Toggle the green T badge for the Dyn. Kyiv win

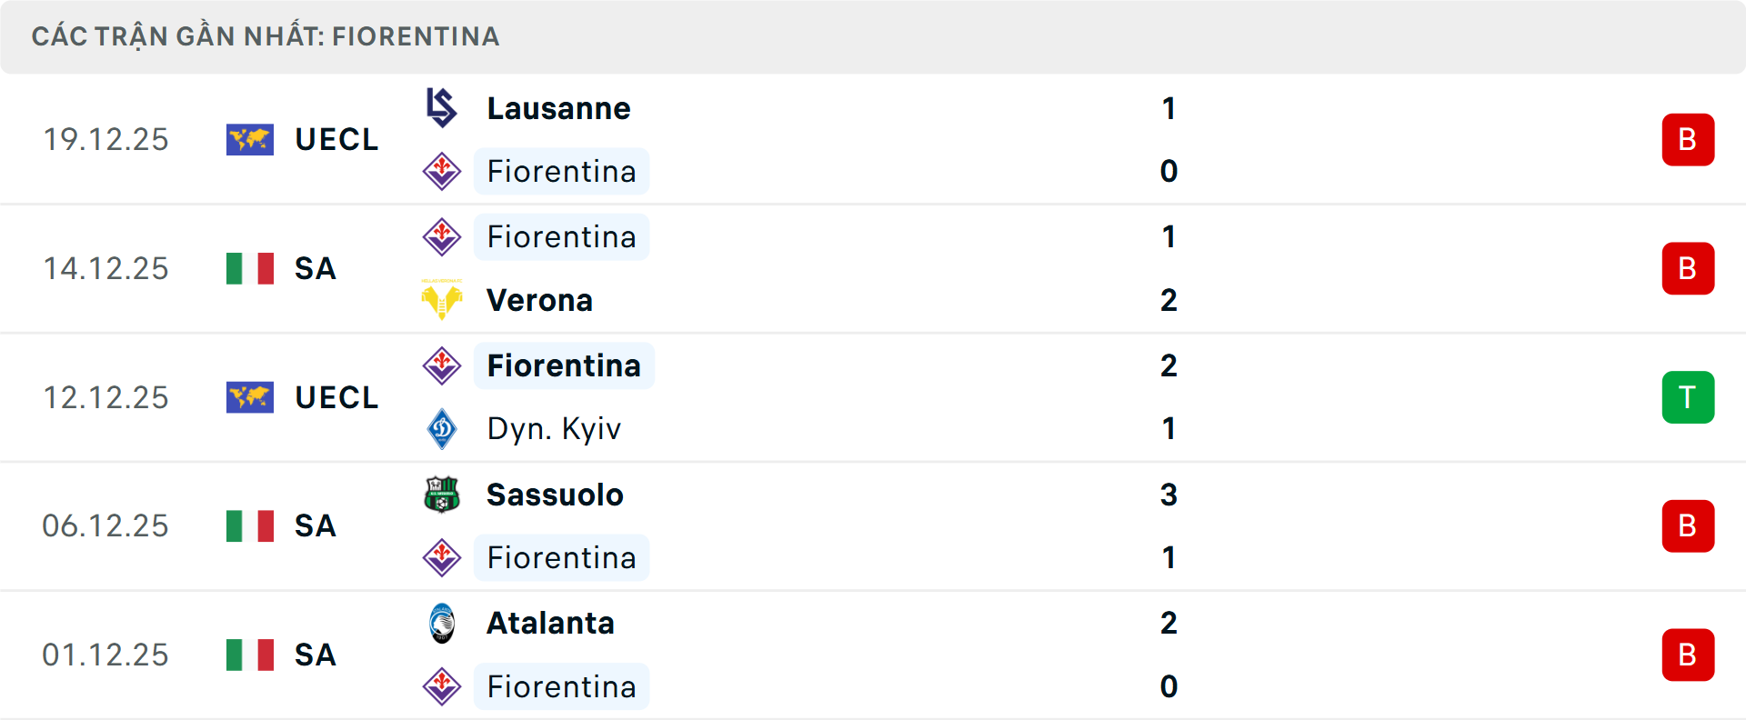(1689, 396)
